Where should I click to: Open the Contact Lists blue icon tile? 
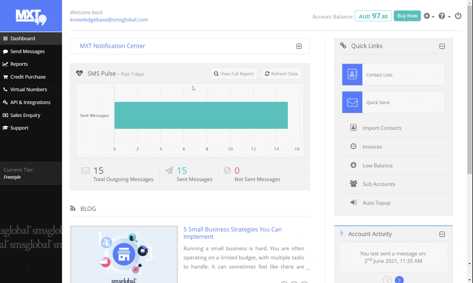(x=352, y=75)
